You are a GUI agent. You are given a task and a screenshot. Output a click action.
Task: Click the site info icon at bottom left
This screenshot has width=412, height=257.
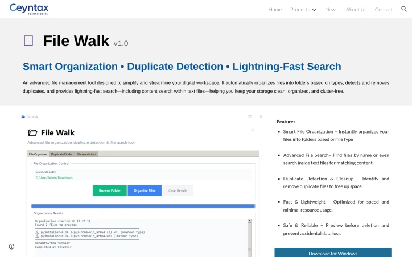coord(11,247)
